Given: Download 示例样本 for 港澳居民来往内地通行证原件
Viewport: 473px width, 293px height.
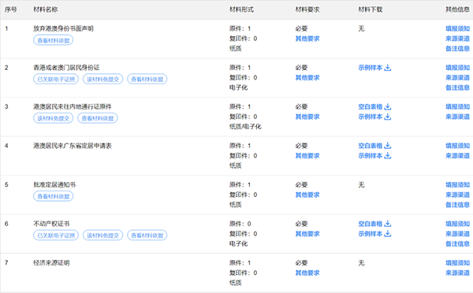Looking at the screenshot, I should (x=374, y=117).
